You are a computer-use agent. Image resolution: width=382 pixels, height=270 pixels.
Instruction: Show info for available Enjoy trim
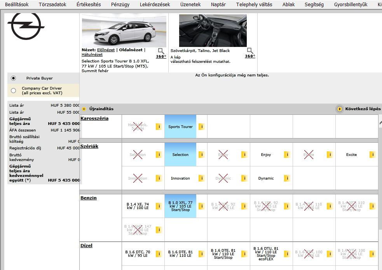click(x=287, y=154)
